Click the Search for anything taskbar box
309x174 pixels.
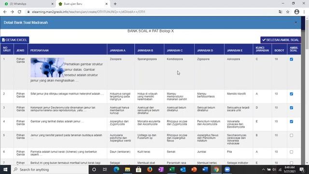pos(50,170)
